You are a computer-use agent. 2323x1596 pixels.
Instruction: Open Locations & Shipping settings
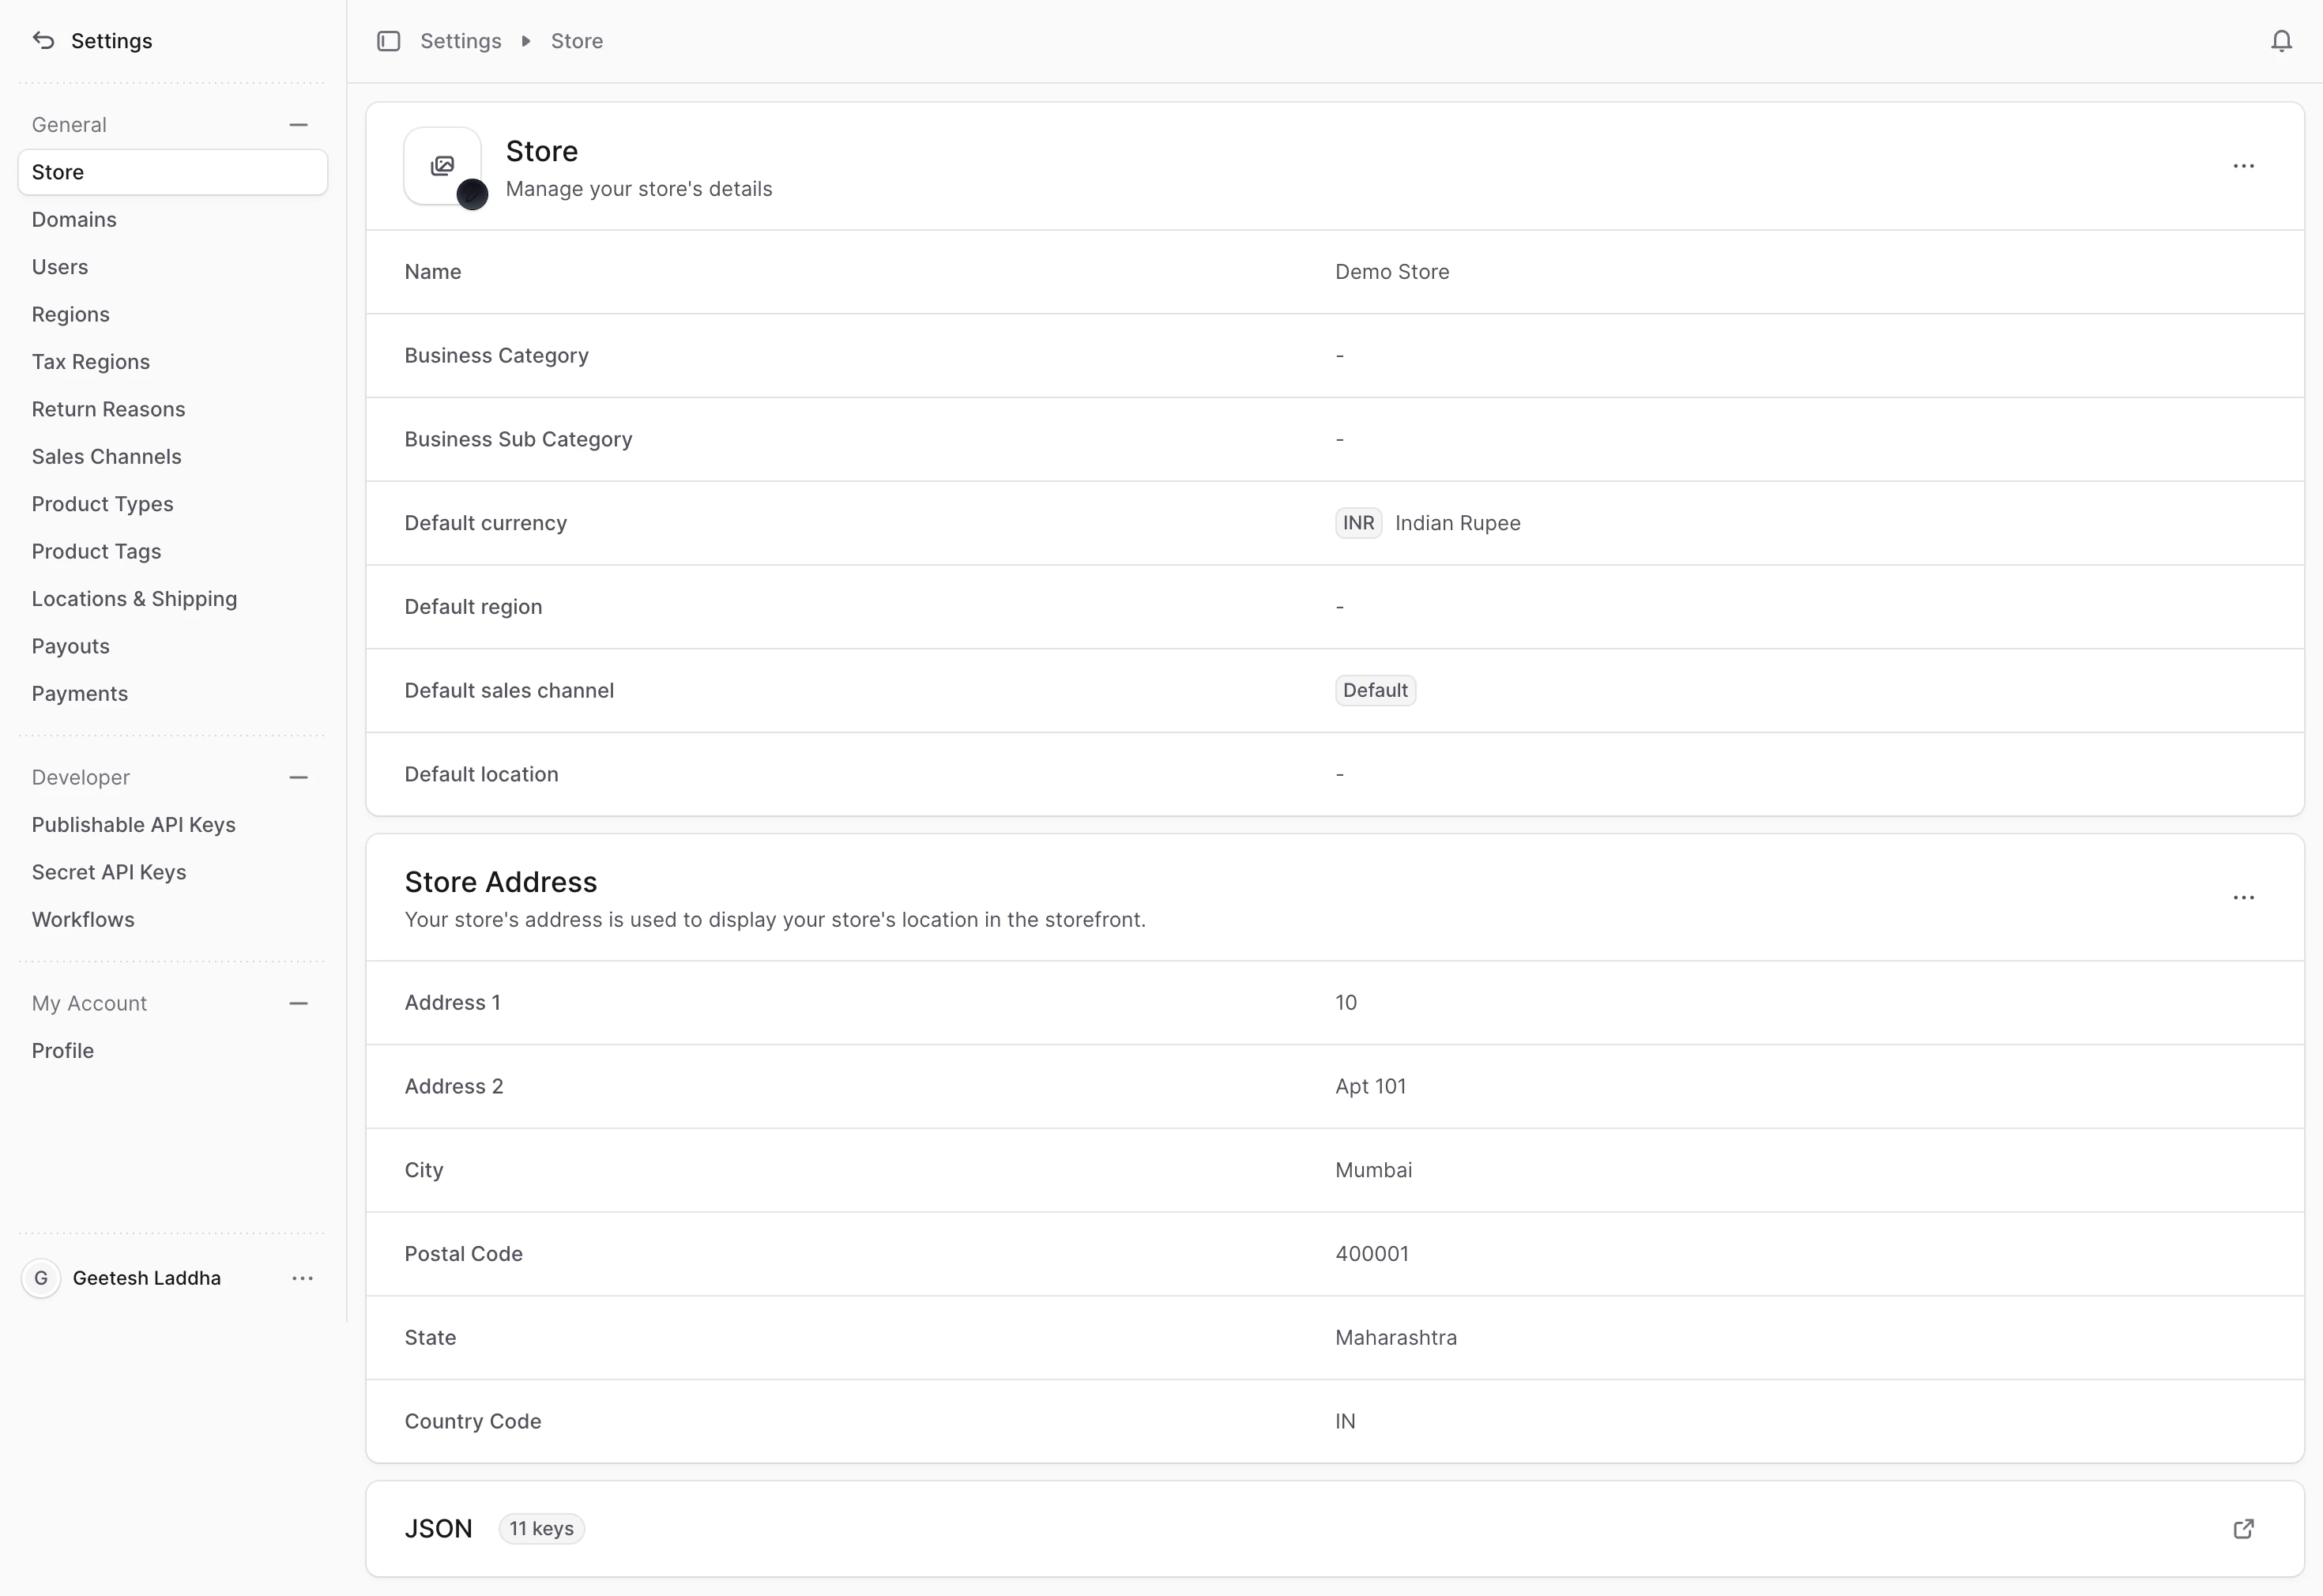[134, 599]
